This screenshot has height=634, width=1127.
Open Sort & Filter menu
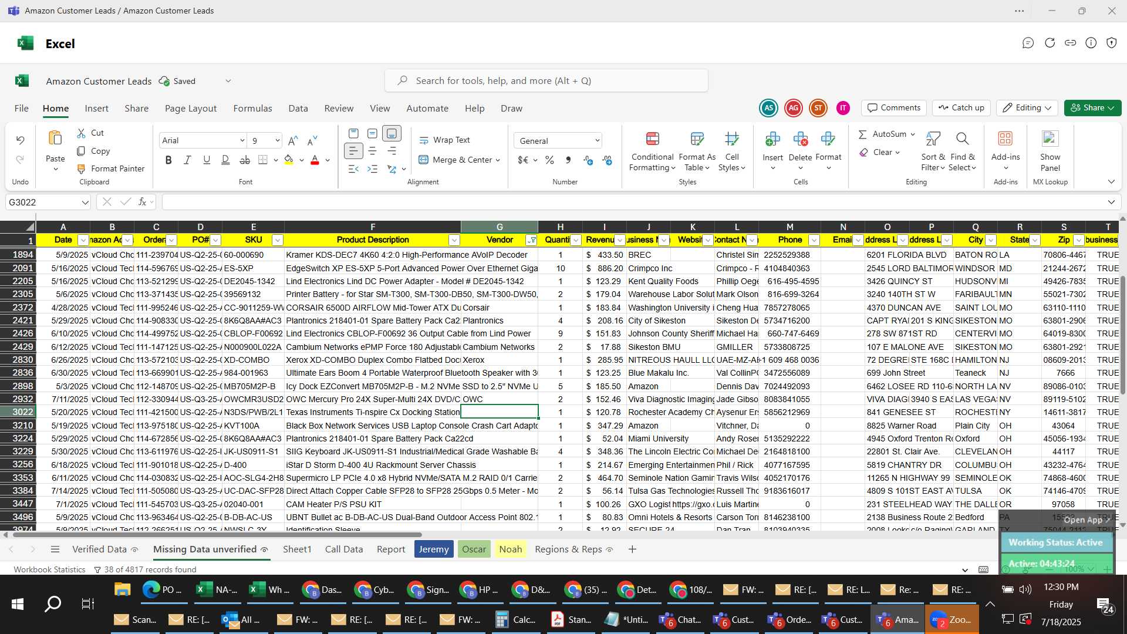tap(933, 151)
